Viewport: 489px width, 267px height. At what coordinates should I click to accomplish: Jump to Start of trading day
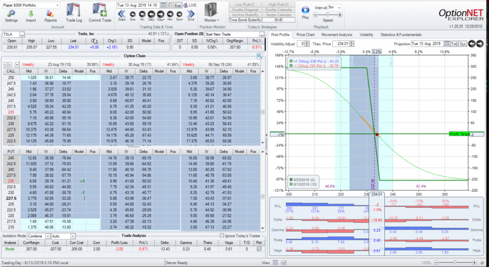[x=122, y=14]
